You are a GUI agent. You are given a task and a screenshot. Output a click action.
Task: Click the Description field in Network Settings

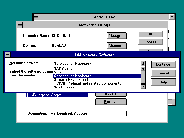click(x=88, y=114)
